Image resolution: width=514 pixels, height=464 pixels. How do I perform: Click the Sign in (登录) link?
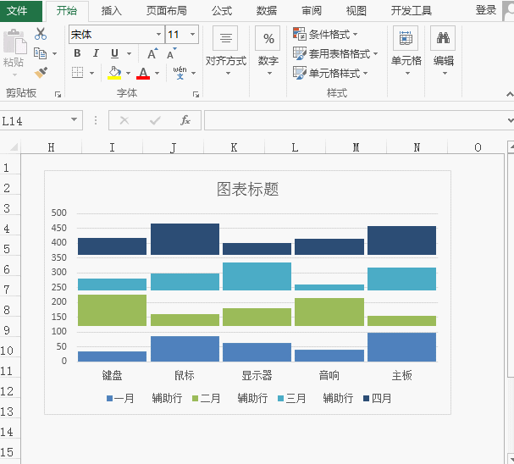(485, 10)
